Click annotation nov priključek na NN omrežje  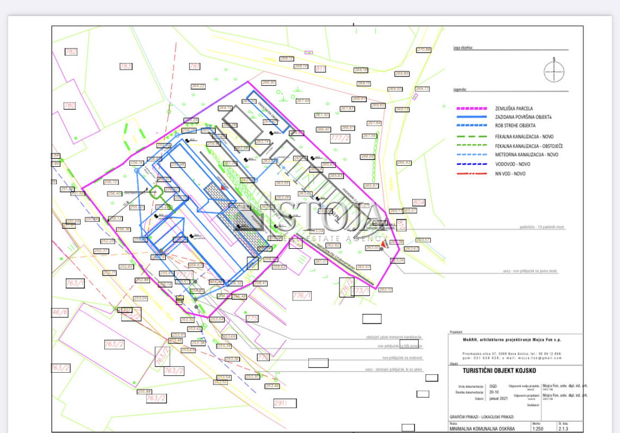pyautogui.click(x=400, y=346)
